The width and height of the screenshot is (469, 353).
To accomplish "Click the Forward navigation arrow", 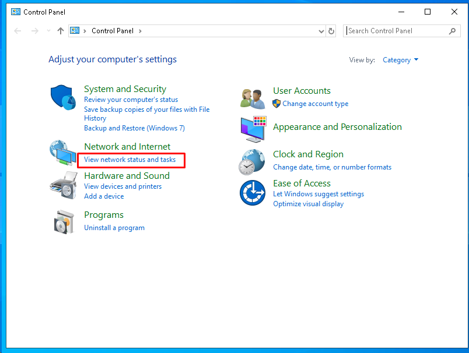I will click(x=35, y=31).
